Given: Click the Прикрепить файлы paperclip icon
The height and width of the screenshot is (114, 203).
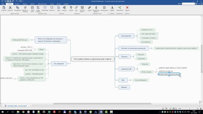Looking at the screenshot, I should point(96,8).
